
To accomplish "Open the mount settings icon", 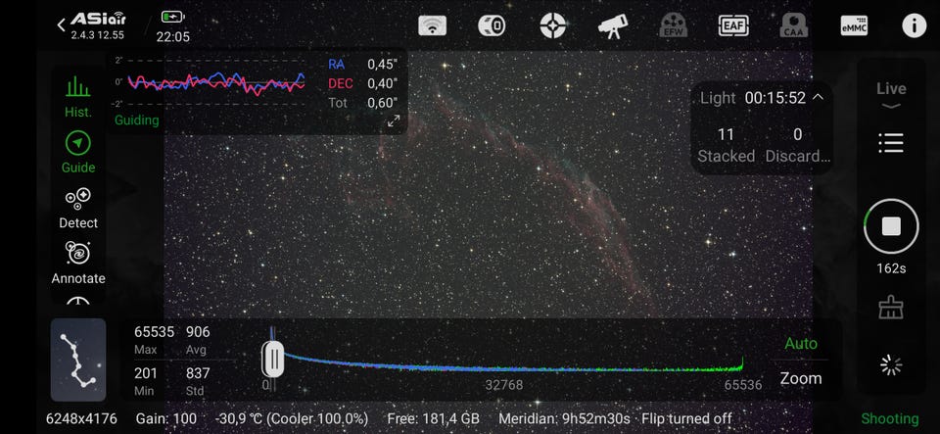I will (x=492, y=25).
